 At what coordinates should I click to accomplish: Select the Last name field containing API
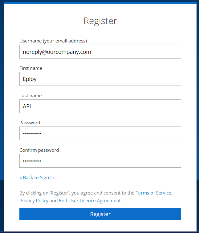click(x=100, y=106)
